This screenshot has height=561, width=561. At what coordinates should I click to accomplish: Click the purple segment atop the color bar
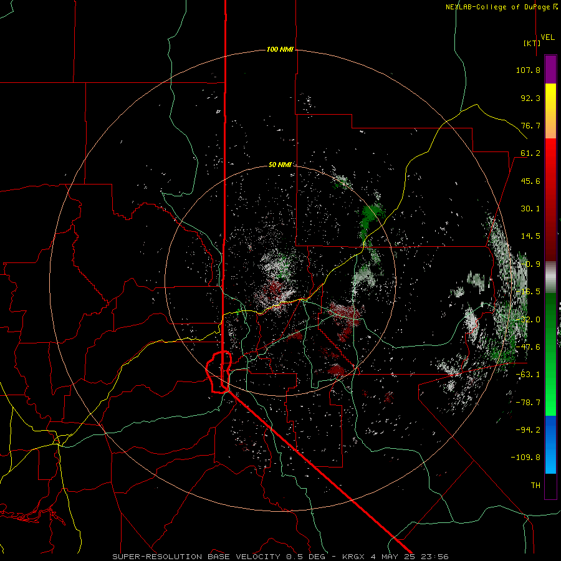(550, 69)
